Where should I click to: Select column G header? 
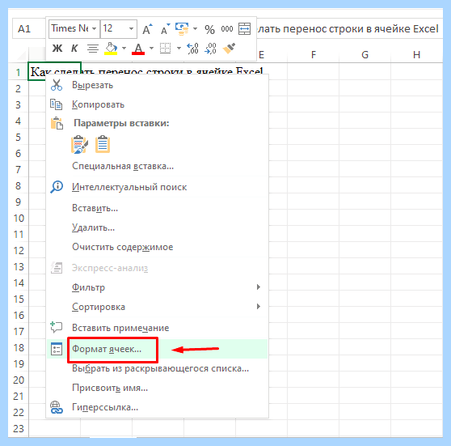[x=365, y=54]
